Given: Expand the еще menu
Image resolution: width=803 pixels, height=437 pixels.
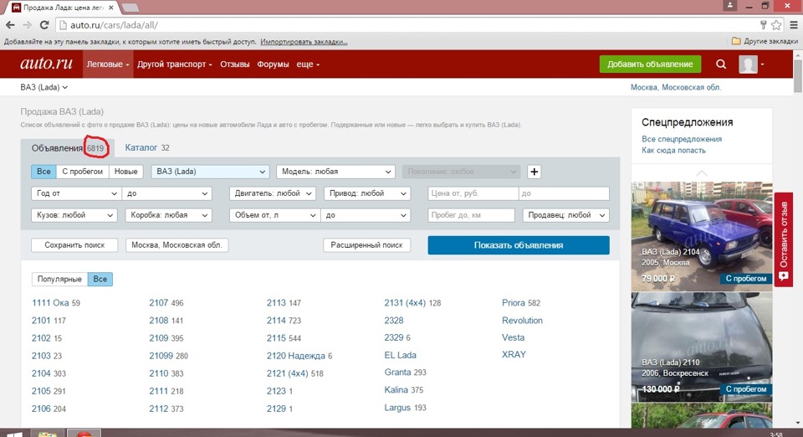Looking at the screenshot, I should (x=308, y=64).
